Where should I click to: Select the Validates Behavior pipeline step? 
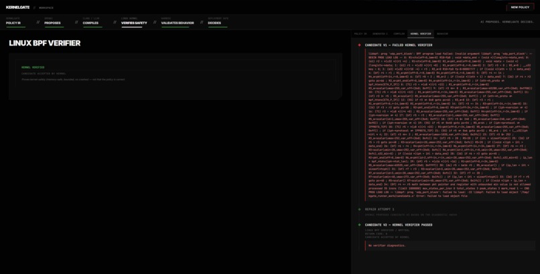(x=178, y=21)
